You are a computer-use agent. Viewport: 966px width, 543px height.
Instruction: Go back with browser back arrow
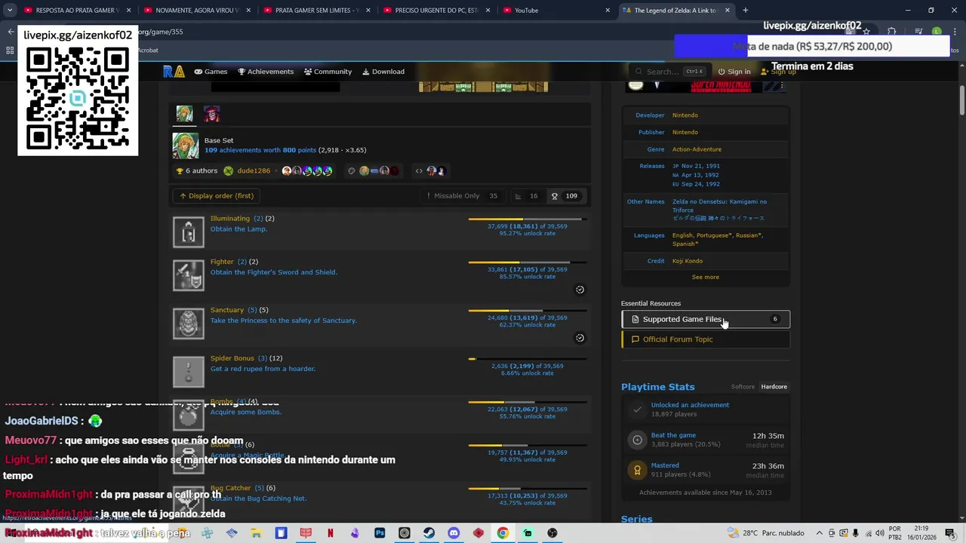[x=11, y=32]
